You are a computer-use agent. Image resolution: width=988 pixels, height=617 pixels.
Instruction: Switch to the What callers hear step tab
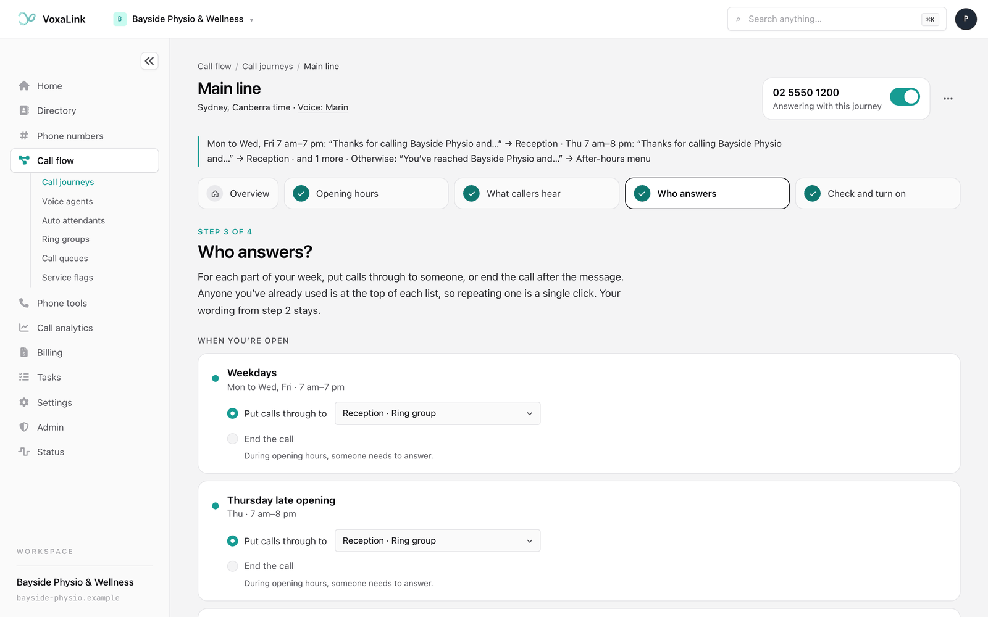(537, 194)
